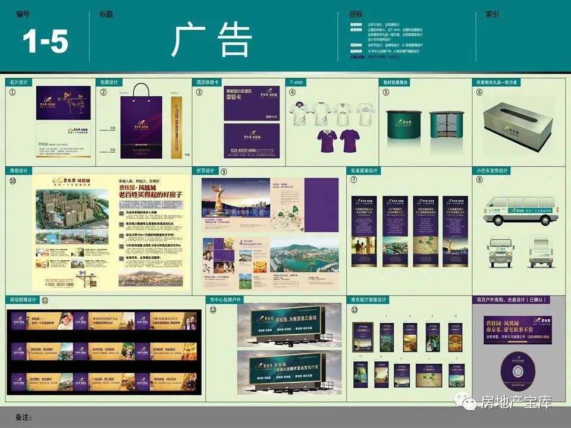Click the 名片设计 section label
This screenshot has height=428, width=571.
click(x=18, y=82)
